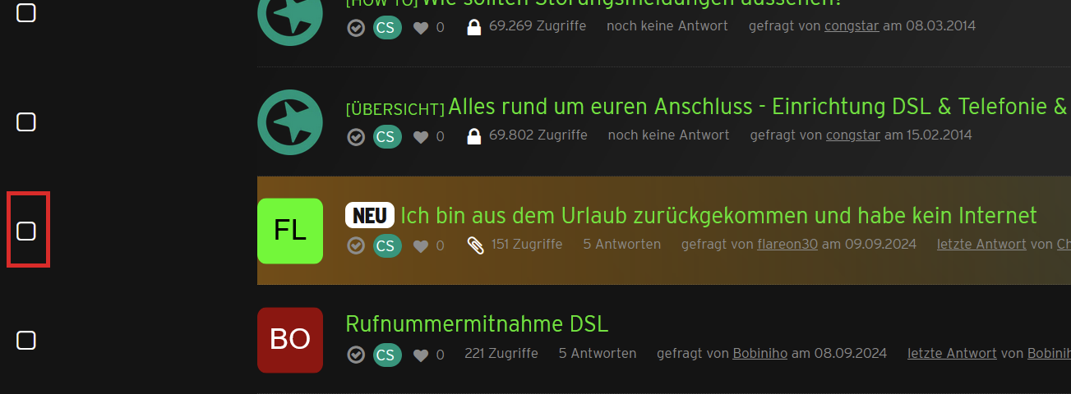Tick the checkbox beside the flareon30 thread
Image resolution: width=1071 pixels, height=394 pixels.
26,231
